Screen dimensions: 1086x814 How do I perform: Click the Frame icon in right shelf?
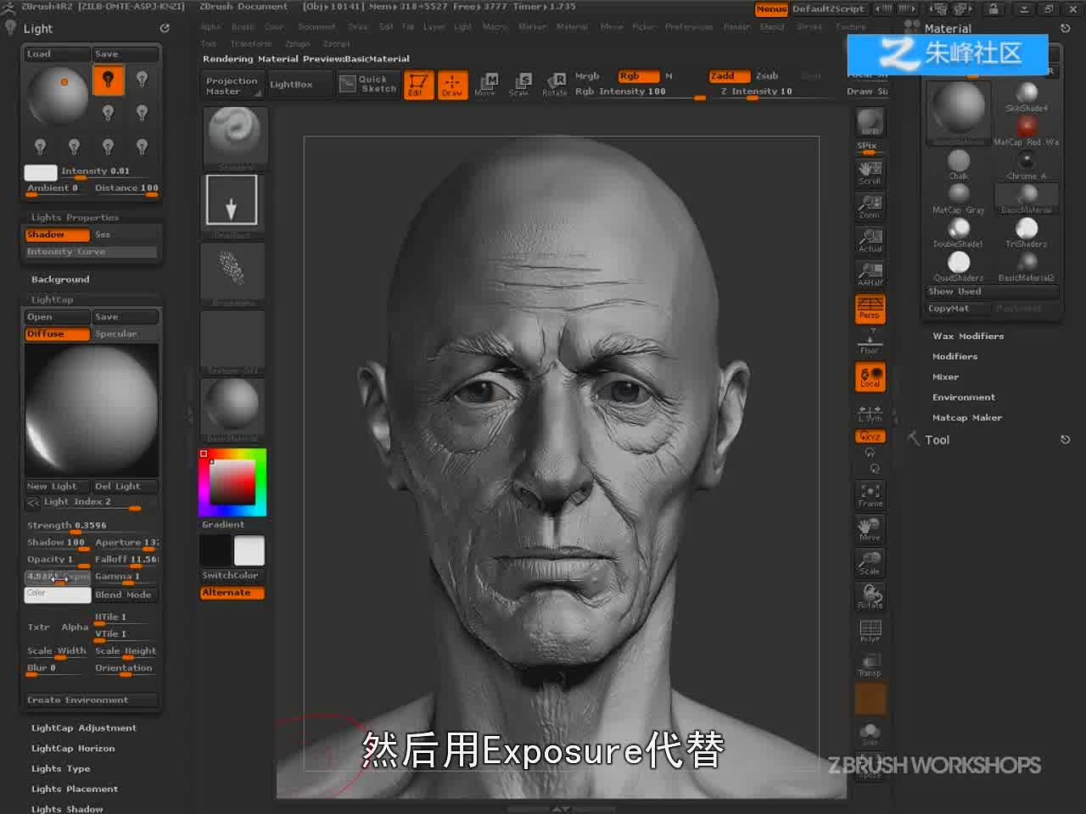coord(870,496)
